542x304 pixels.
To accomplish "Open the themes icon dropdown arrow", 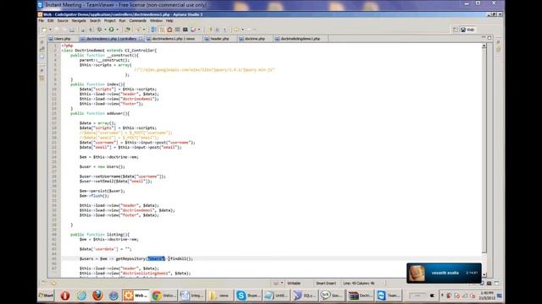I will click(199, 30).
